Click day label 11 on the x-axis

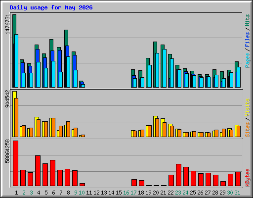click(x=89, y=193)
